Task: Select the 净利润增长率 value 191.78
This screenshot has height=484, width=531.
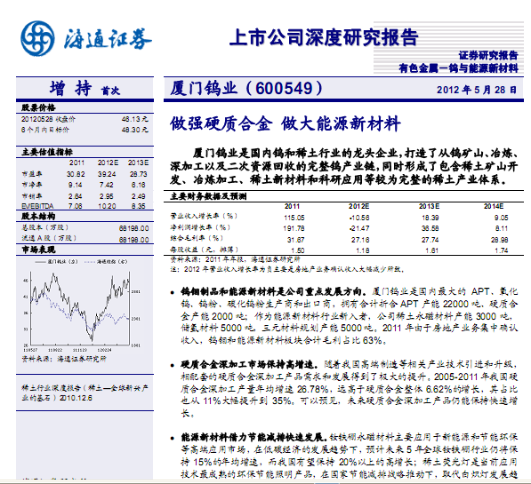Action: 294,228
